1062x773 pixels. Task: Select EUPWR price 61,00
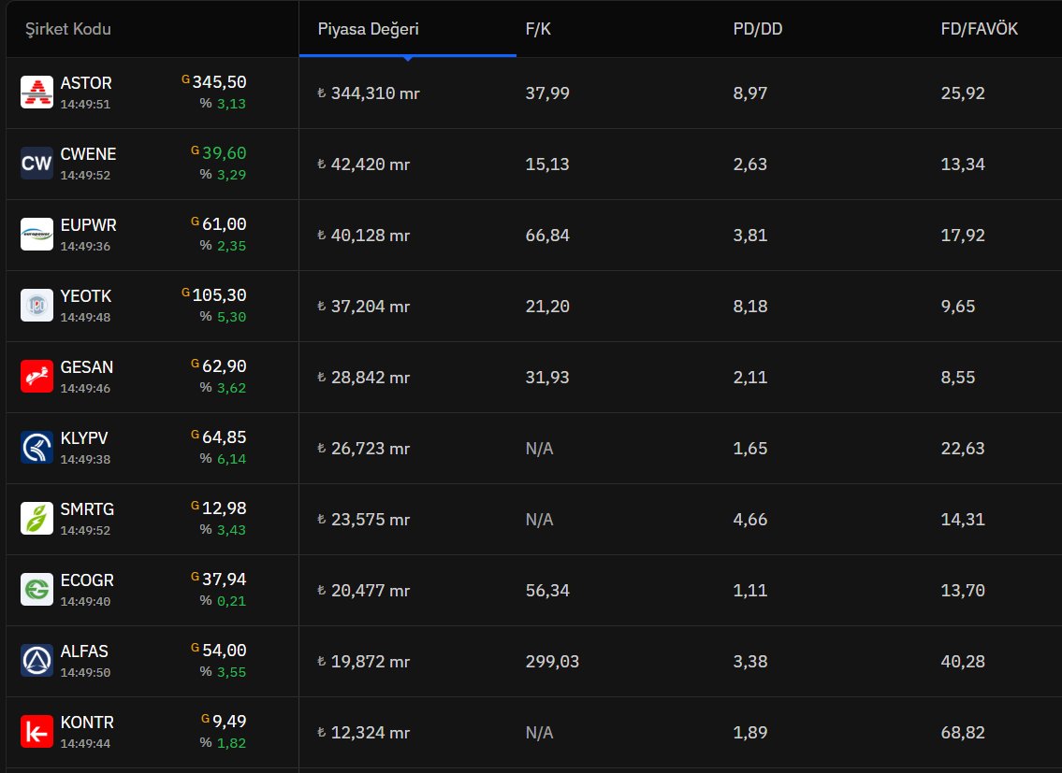[x=225, y=224]
